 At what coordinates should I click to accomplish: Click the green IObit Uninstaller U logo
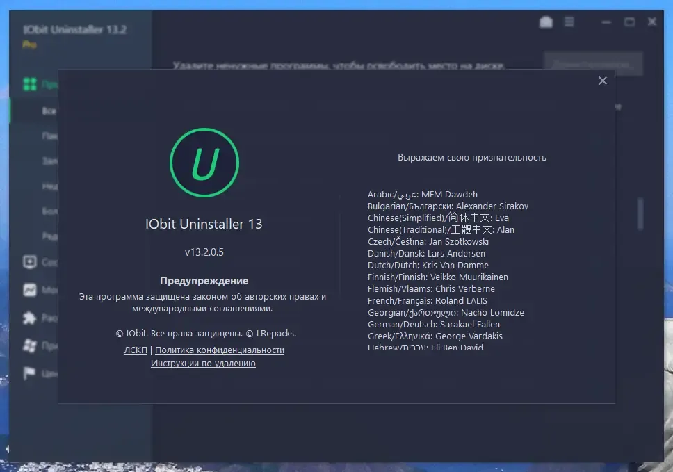point(204,163)
